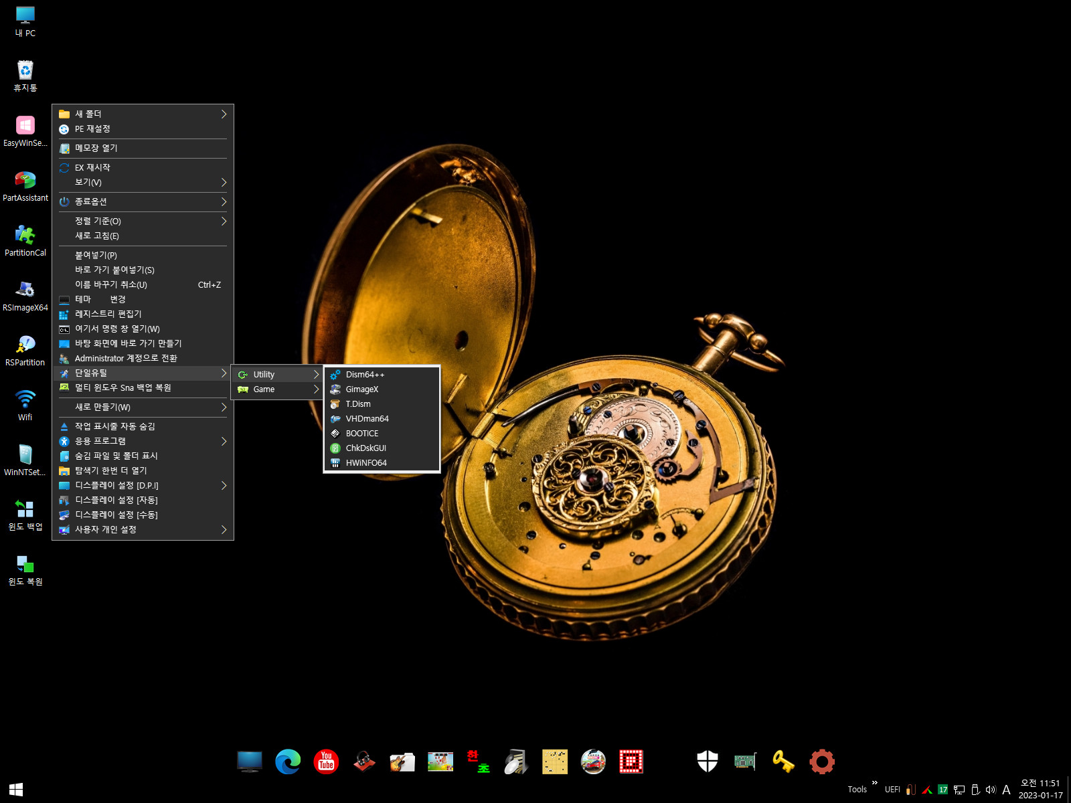Open RSImageX64 desktop icon

pyautogui.click(x=25, y=296)
